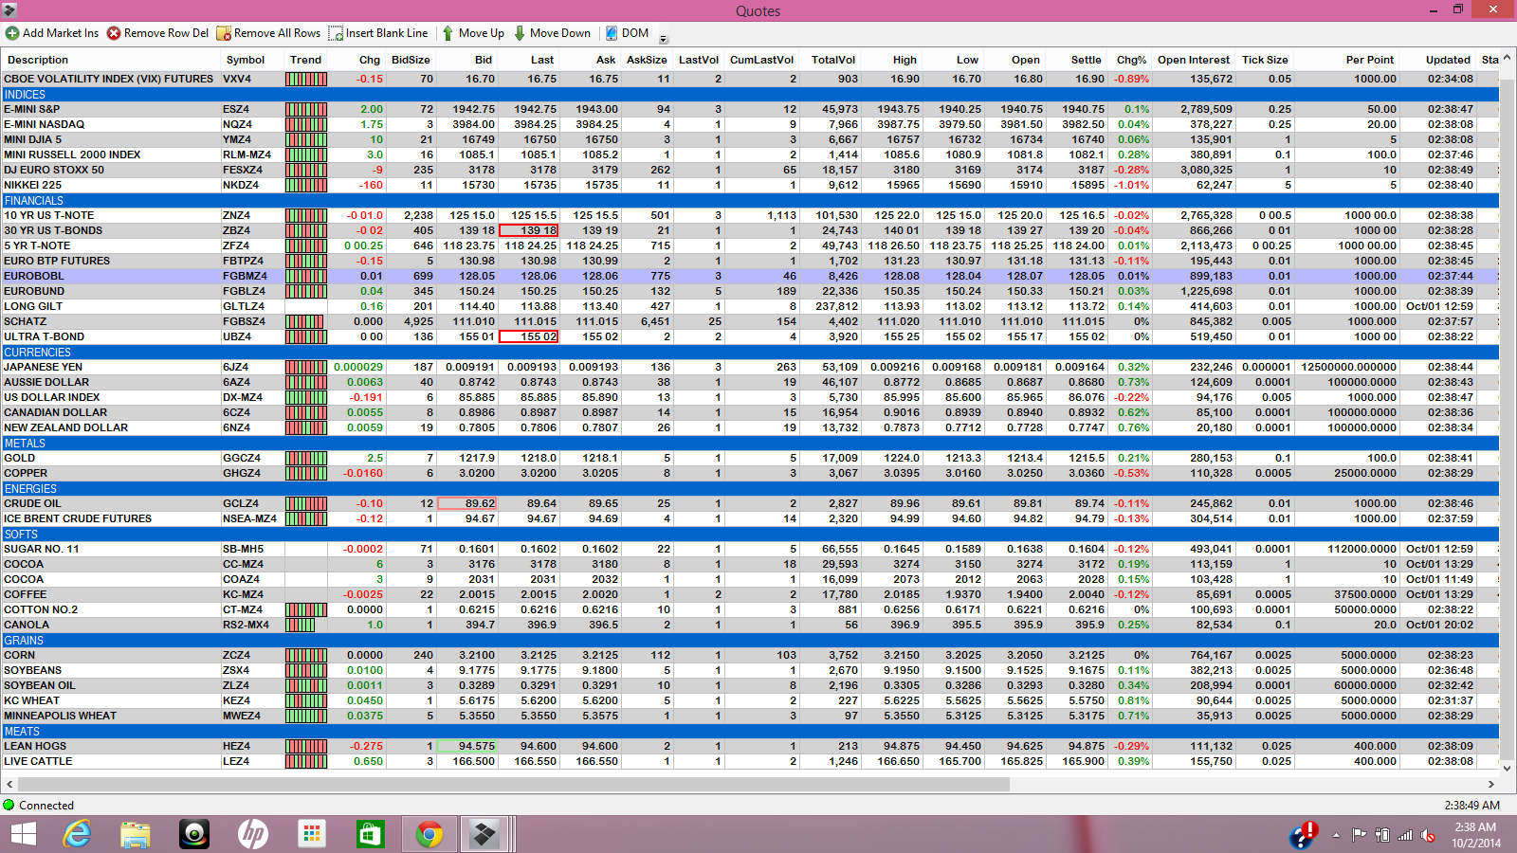Select the FINANCIALS section header row
The image size is (1517, 853).
click(750, 200)
